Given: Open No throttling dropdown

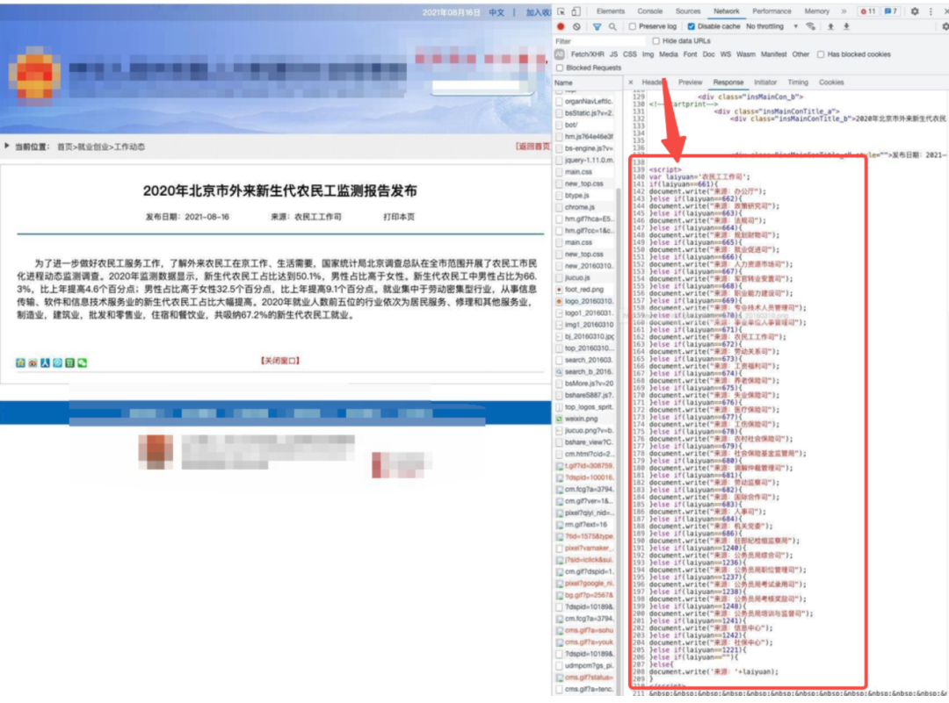Looking at the screenshot, I should [x=772, y=26].
